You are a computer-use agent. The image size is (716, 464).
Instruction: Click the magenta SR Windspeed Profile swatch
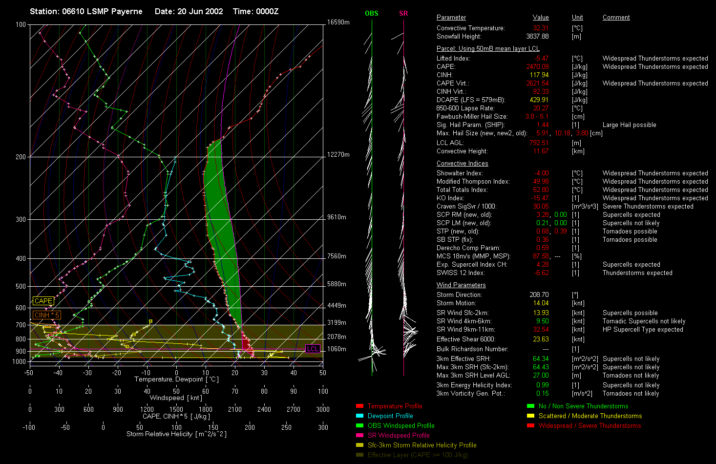[x=360, y=435]
